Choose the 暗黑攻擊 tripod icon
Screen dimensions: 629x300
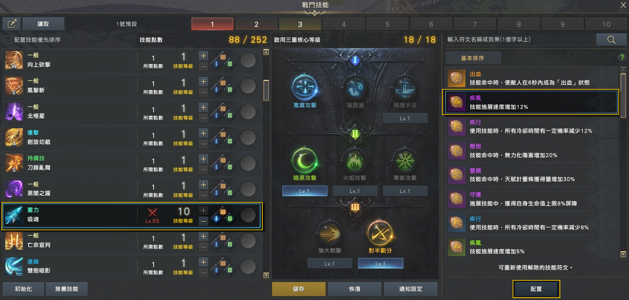click(x=304, y=161)
